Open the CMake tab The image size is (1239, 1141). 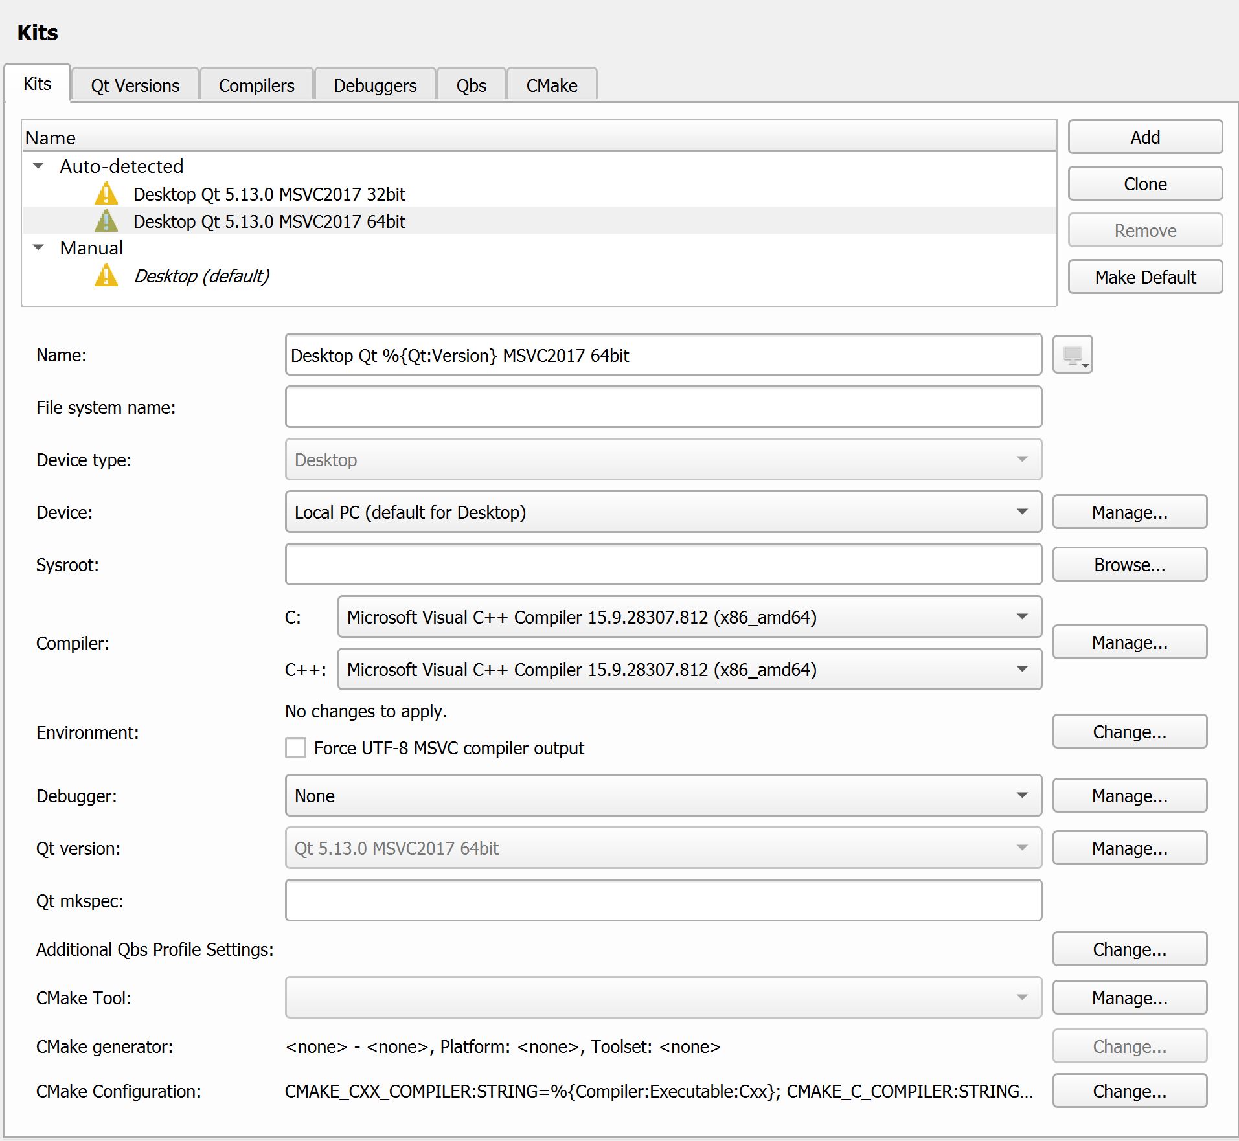[x=551, y=85]
